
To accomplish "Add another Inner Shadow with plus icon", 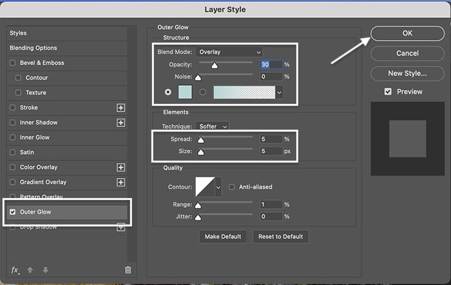I will (x=121, y=123).
